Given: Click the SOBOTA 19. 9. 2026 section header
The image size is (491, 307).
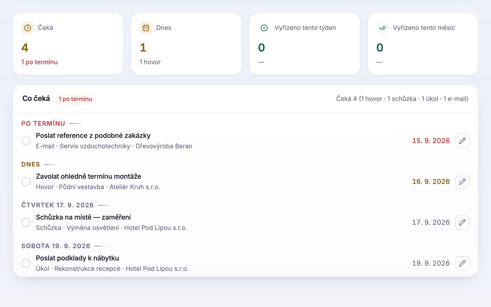Looking at the screenshot, I should click(56, 246).
